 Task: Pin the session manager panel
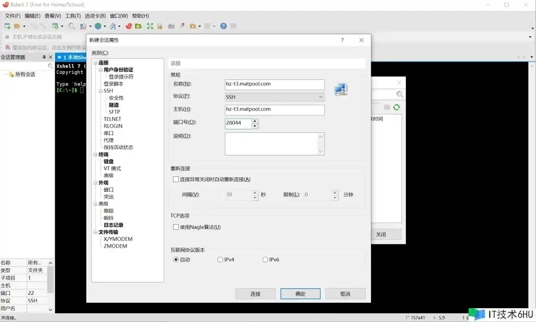[44, 57]
